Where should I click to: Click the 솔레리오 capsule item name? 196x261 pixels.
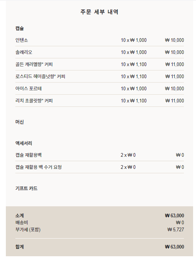pos(24,52)
